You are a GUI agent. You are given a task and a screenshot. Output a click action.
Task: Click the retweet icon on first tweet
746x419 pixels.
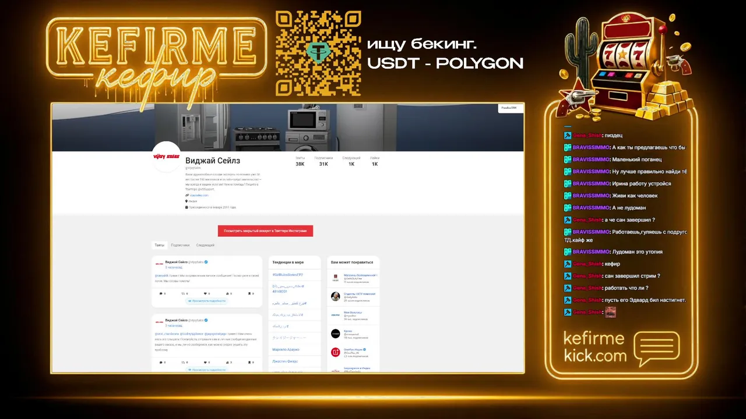[183, 294]
